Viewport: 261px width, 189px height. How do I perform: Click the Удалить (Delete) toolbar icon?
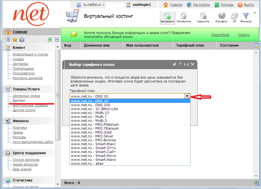(x=203, y=18)
